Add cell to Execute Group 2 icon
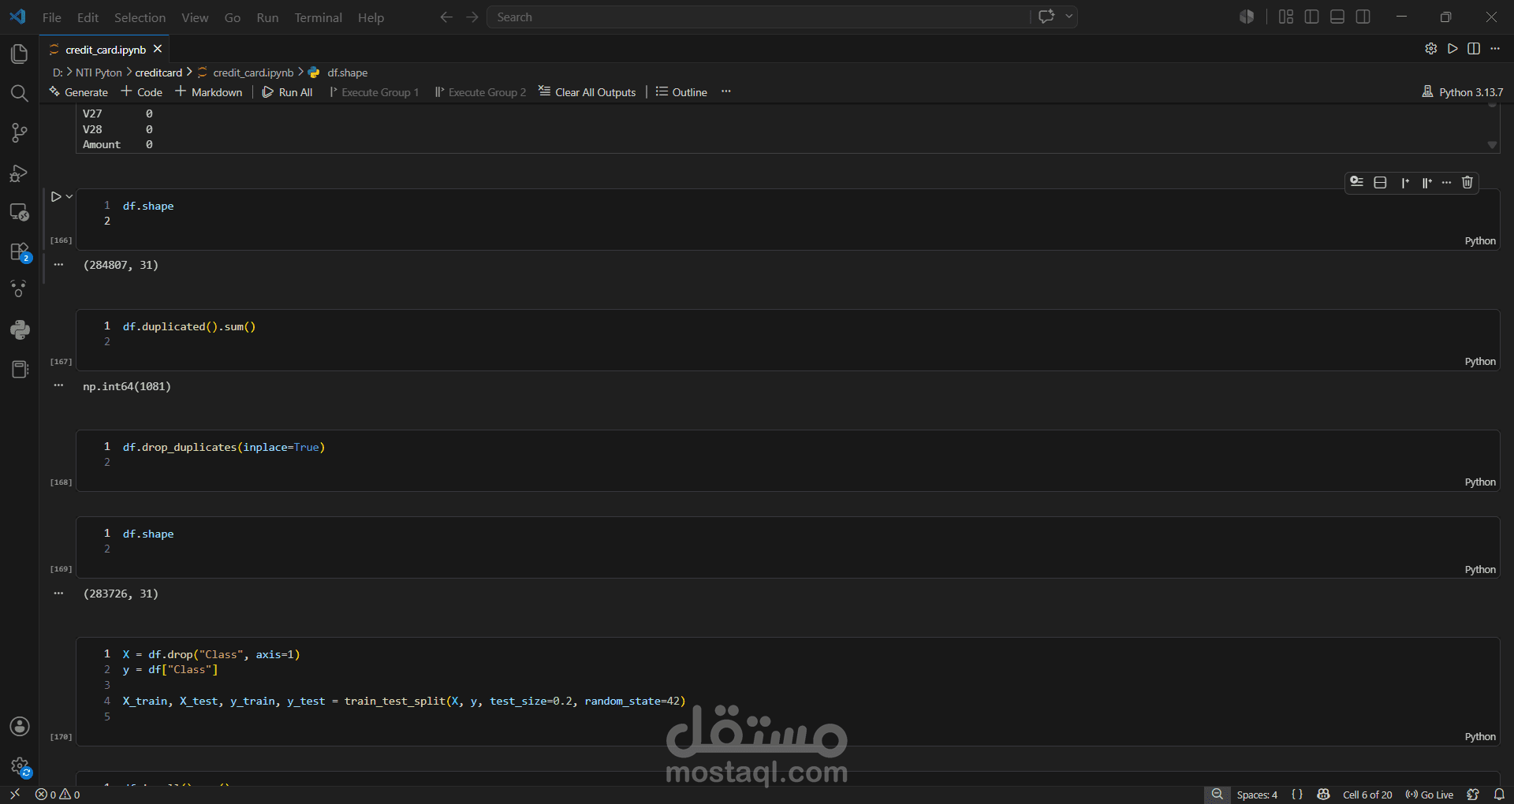This screenshot has width=1514, height=804. [1426, 182]
